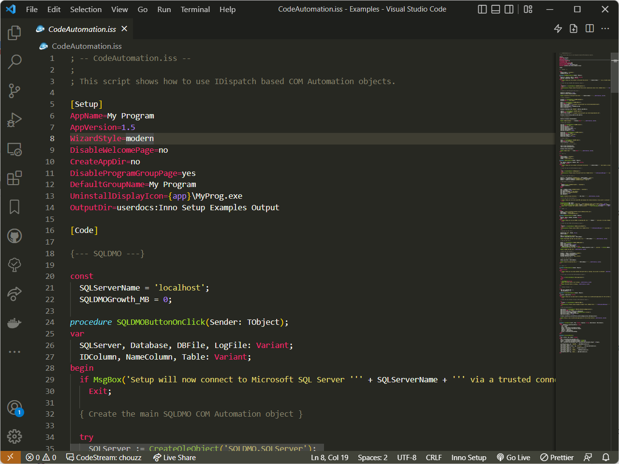619x464 pixels.
Task: Start Live Share from status bar
Action: pos(175,457)
